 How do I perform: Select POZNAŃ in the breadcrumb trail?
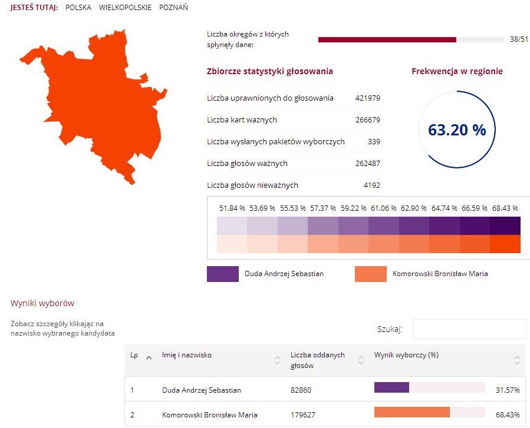click(173, 8)
